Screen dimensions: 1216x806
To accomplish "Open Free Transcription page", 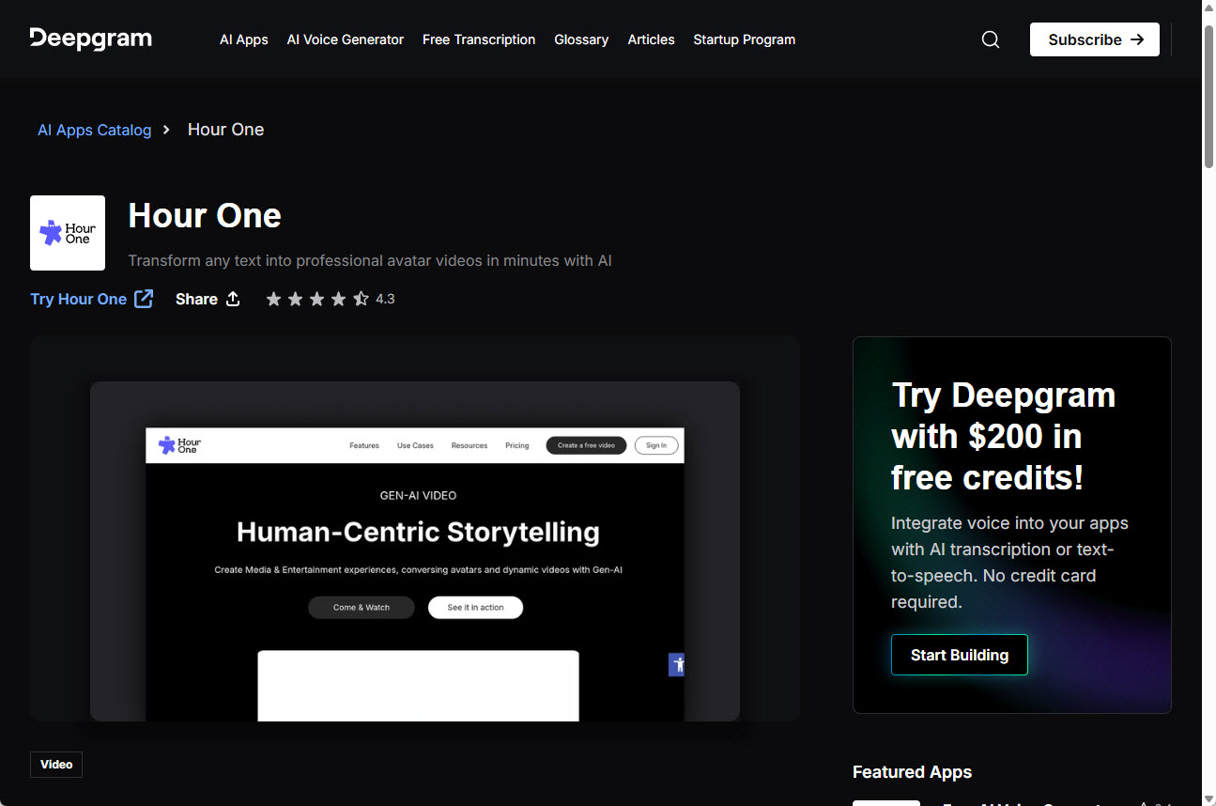I will point(479,39).
